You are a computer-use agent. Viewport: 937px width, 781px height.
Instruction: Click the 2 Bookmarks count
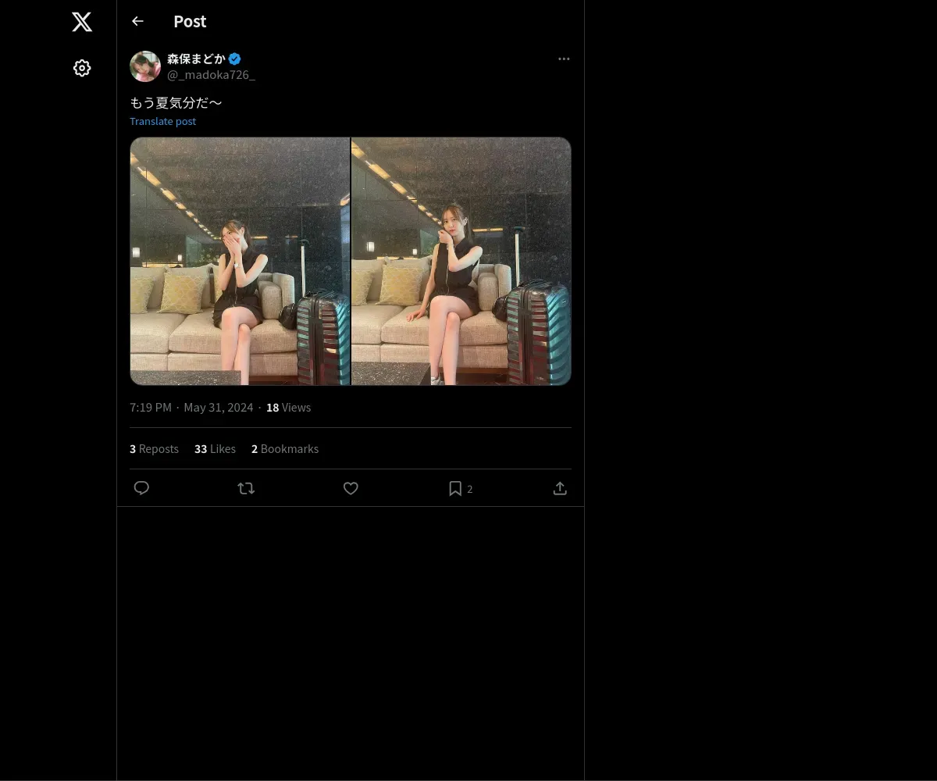285,449
